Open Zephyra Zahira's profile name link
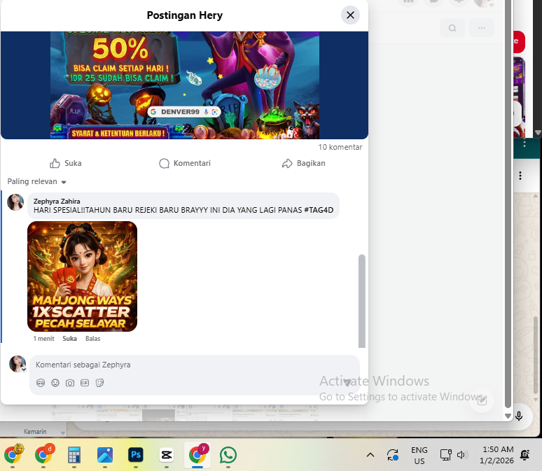 pyautogui.click(x=57, y=201)
